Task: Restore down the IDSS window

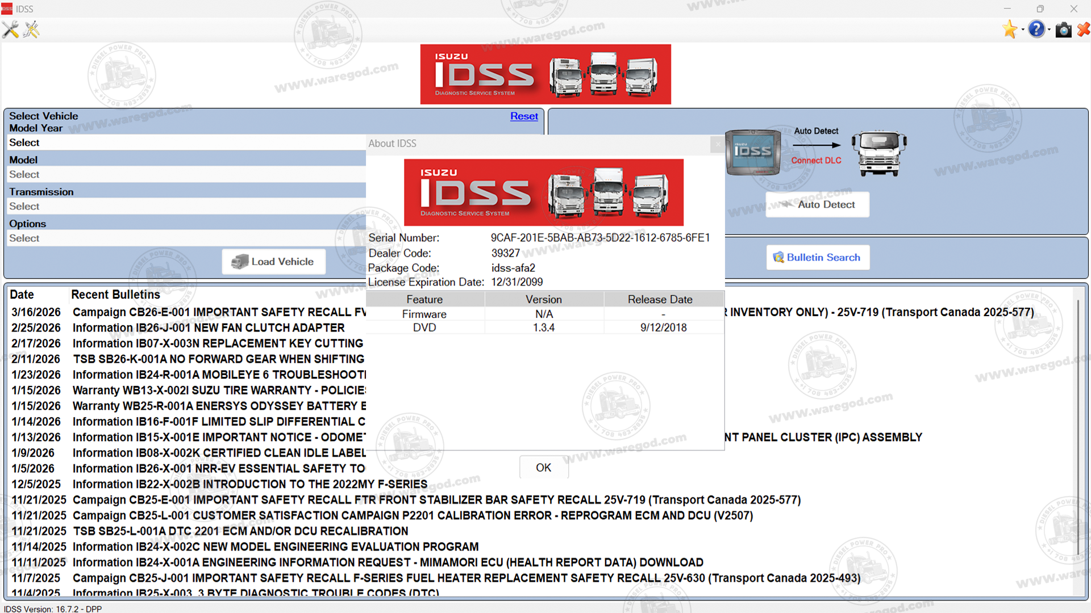Action: coord(1040,9)
